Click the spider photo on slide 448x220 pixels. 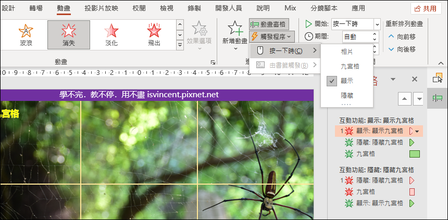pyautogui.click(x=157, y=160)
